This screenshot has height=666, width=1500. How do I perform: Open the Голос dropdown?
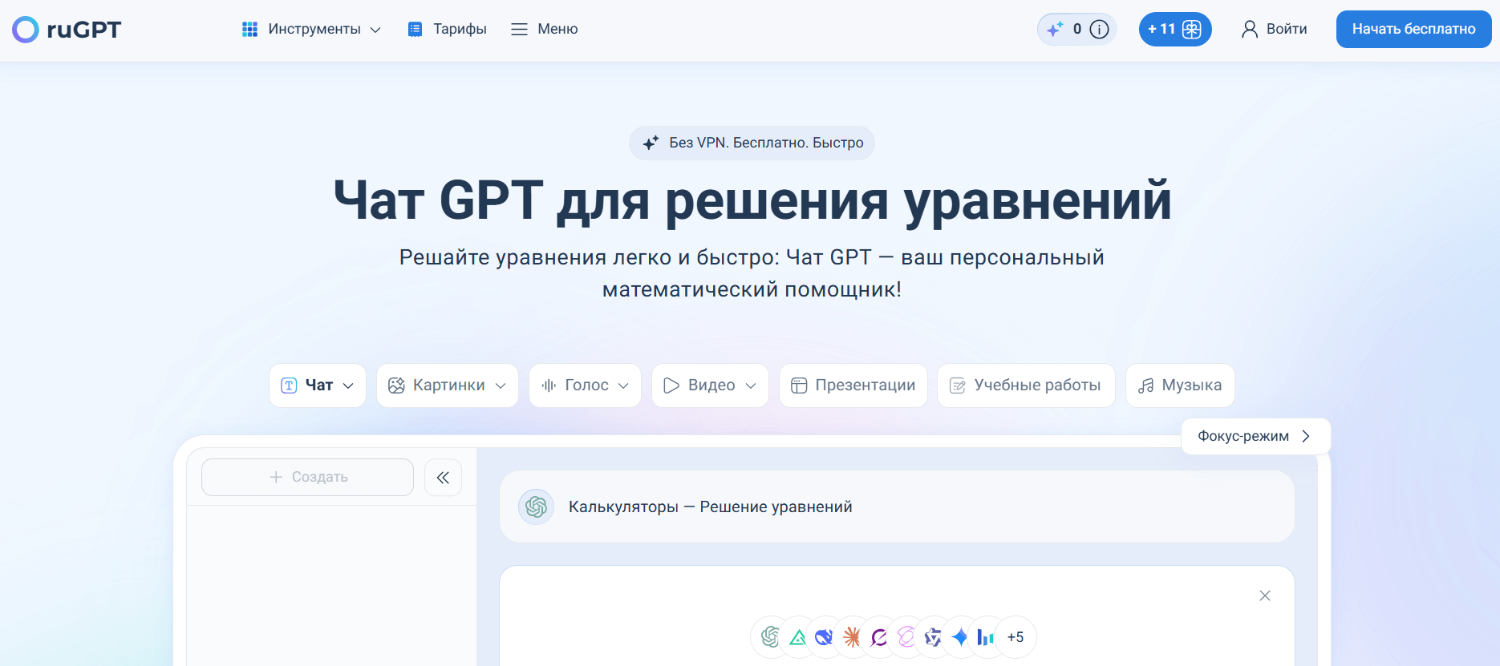pyautogui.click(x=585, y=385)
